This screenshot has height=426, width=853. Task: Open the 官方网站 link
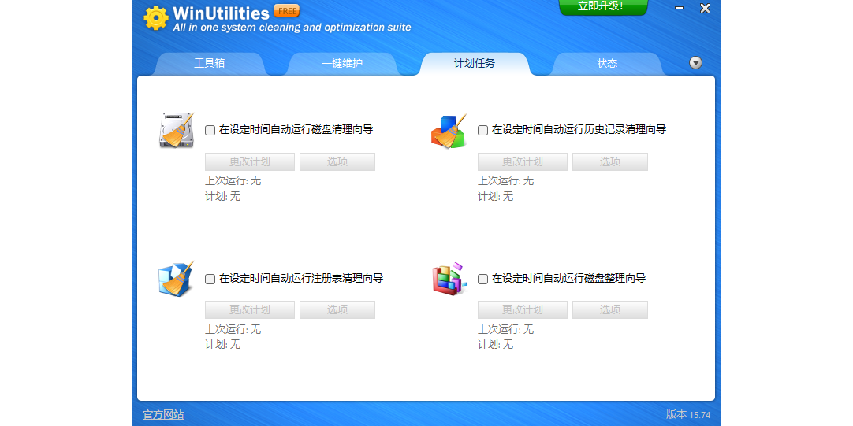163,415
